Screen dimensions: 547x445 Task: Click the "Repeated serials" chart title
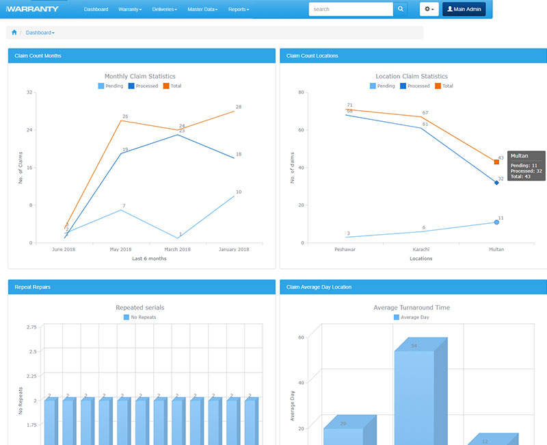140,307
